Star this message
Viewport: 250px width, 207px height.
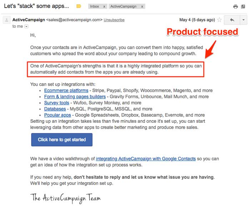tap(220, 20)
